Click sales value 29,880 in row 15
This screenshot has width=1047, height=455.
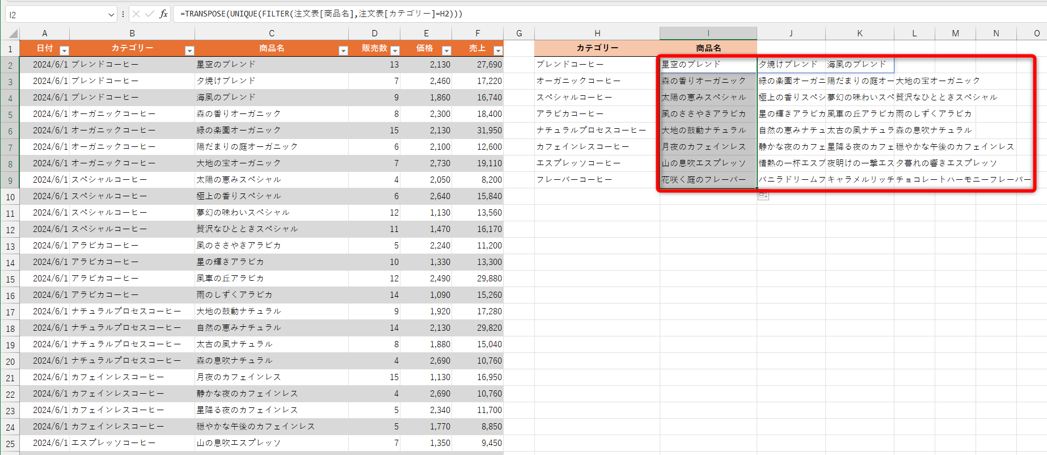click(x=478, y=279)
